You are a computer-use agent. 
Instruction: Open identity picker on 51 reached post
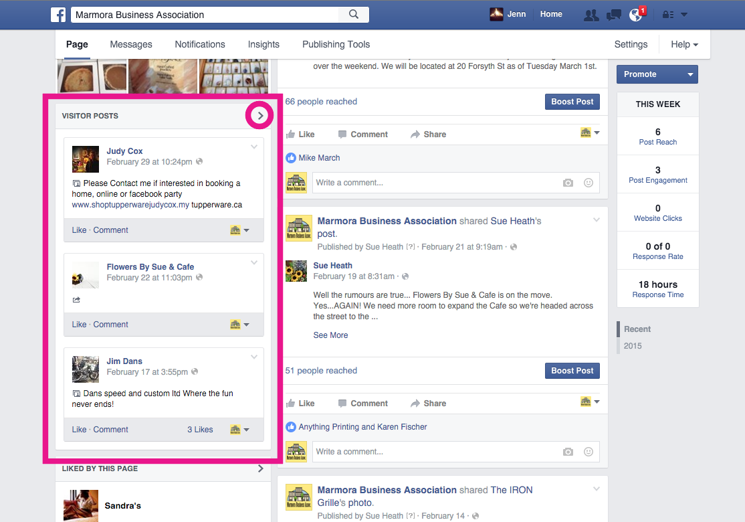tap(590, 402)
